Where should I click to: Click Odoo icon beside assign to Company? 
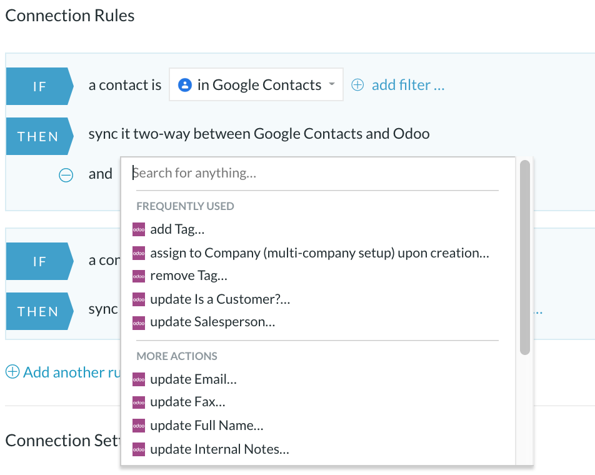point(139,253)
